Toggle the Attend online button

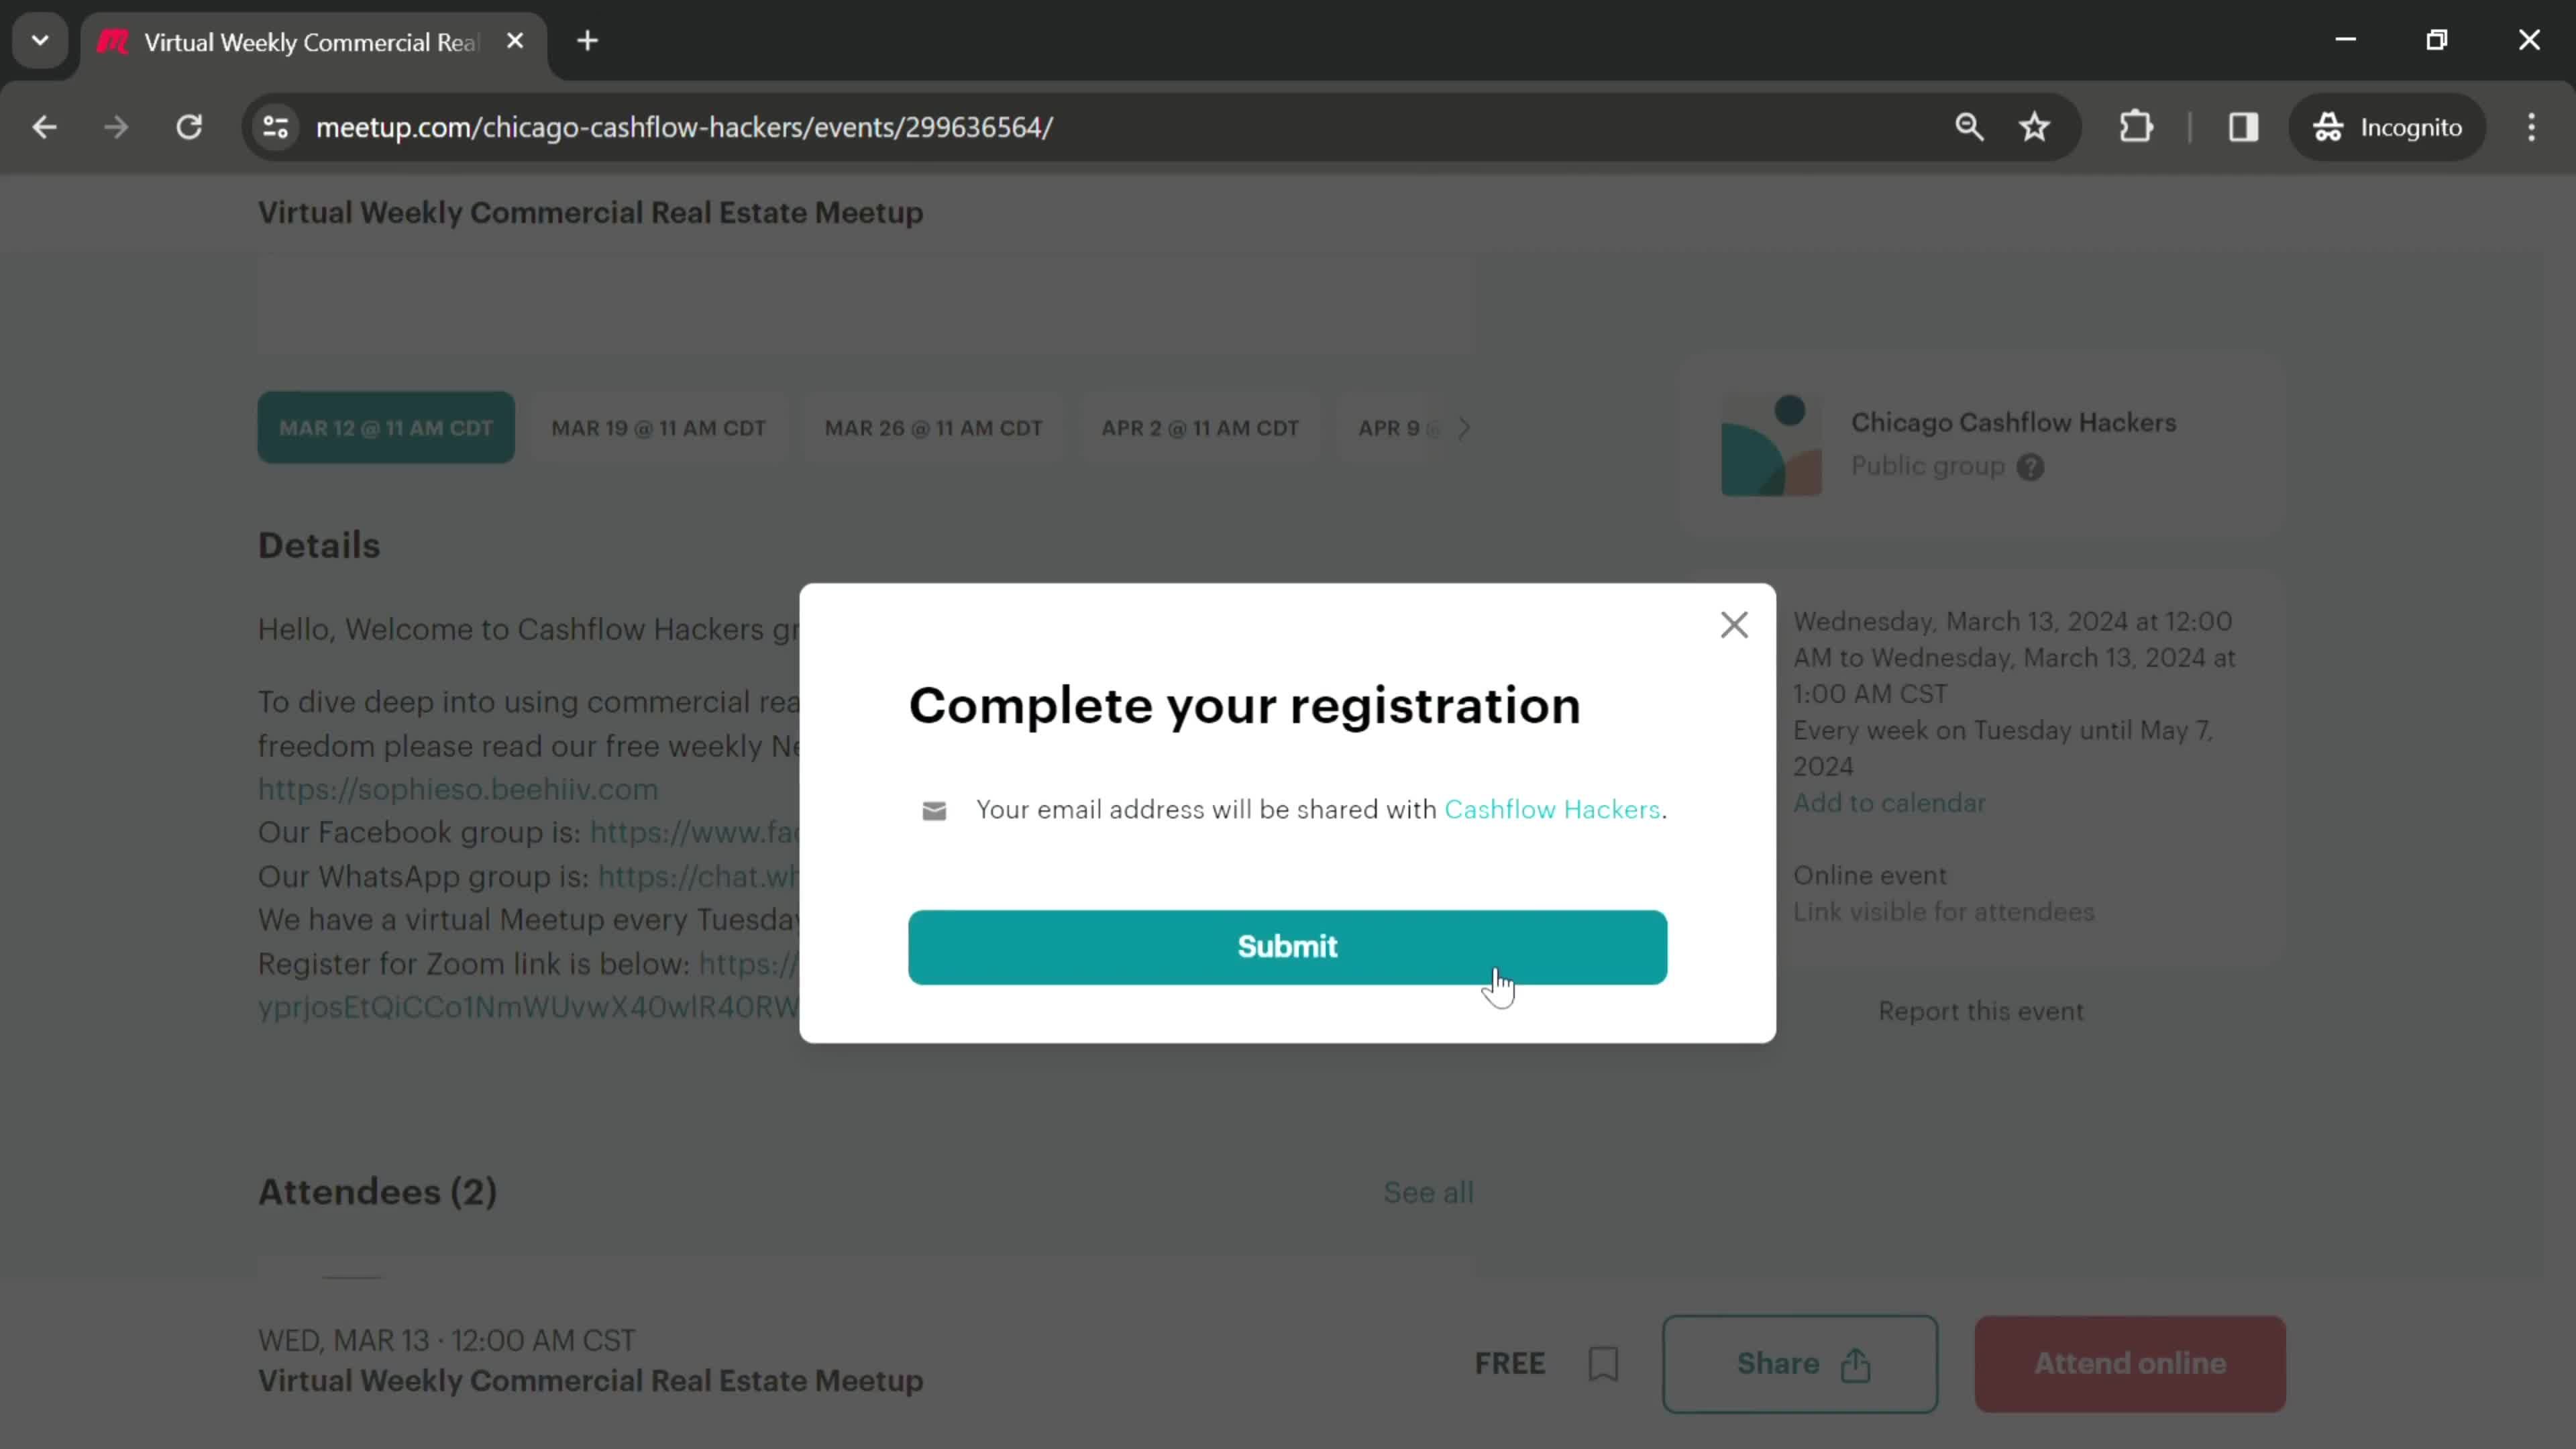point(2130,1364)
